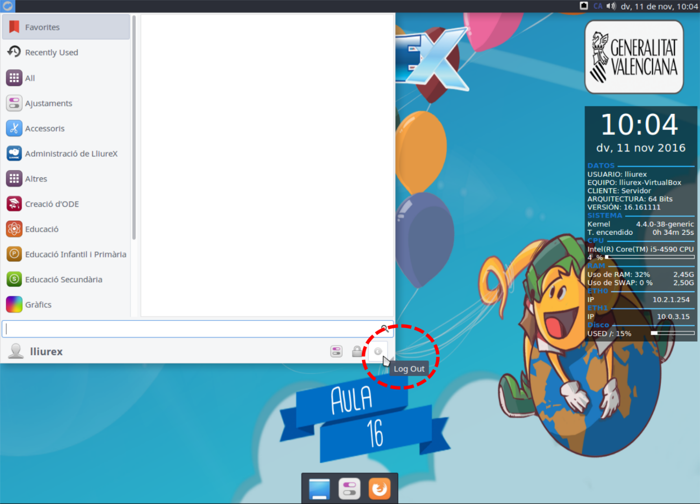
Task: Click the lock screen padlock icon
Action: (357, 351)
